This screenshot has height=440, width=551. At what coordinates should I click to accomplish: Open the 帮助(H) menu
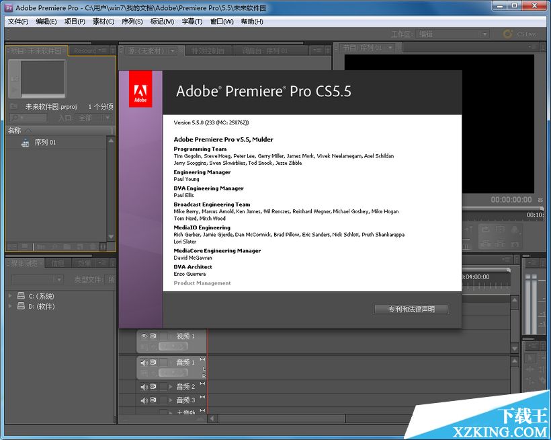tap(252, 22)
